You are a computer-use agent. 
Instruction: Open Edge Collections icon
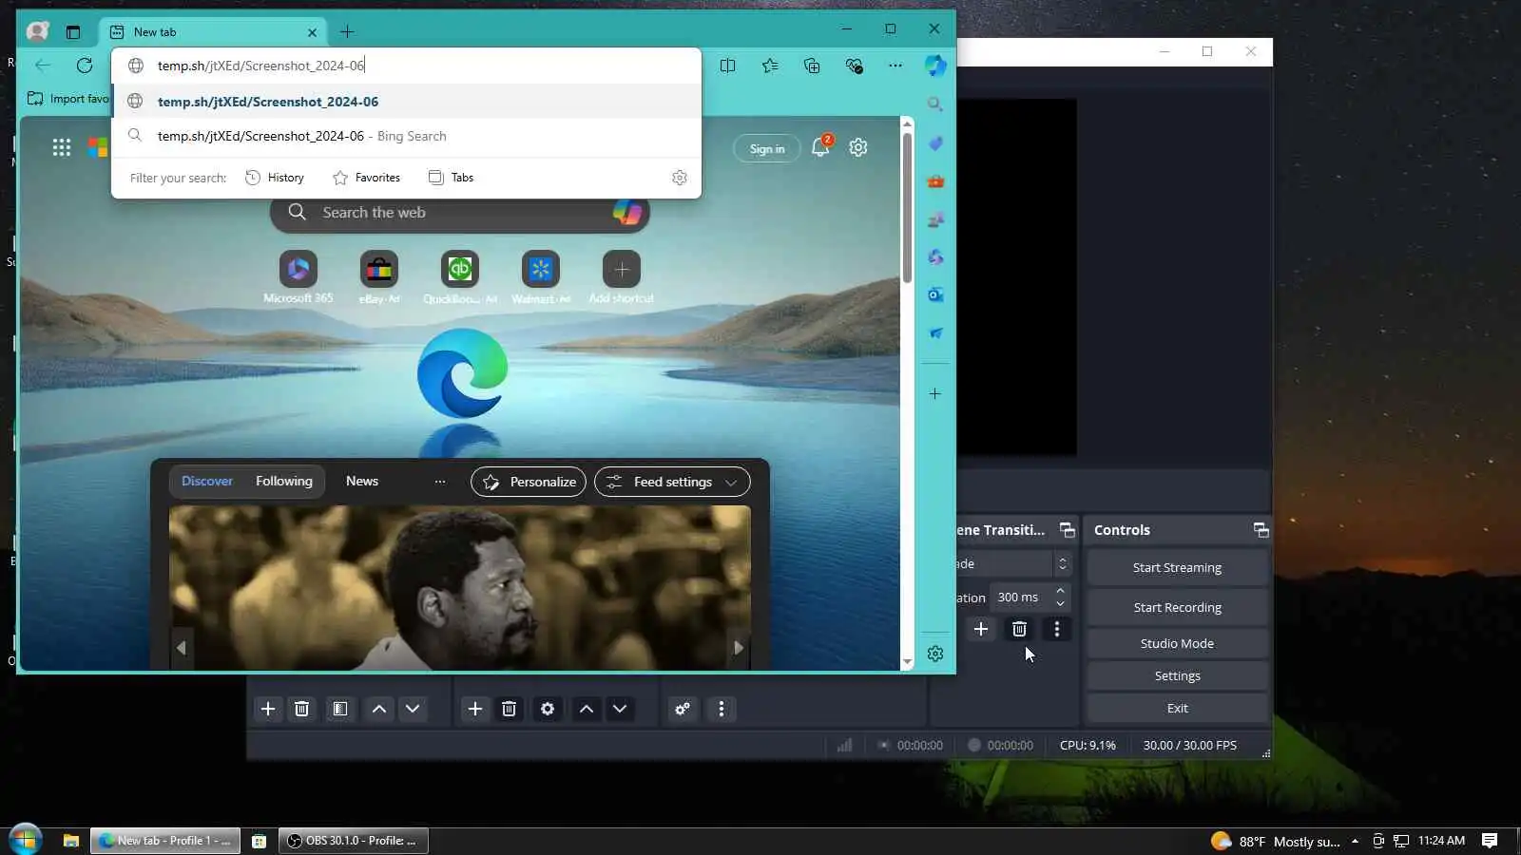[812, 66]
